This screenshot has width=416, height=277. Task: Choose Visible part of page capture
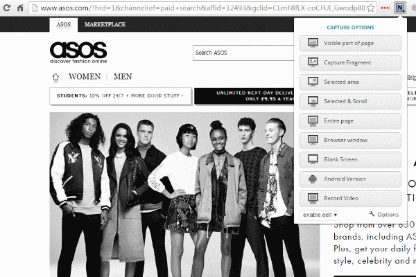(350, 43)
